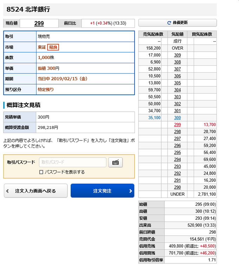Select quote price 306
Screen dimensions: 239x267
(x=177, y=76)
